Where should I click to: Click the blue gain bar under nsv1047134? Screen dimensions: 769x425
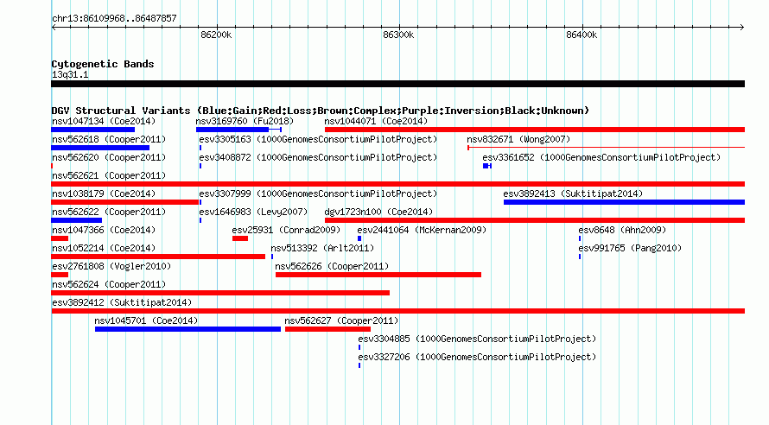click(92, 130)
